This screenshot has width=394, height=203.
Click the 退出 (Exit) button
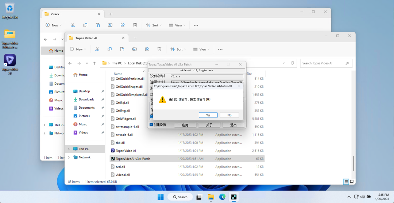(x=233, y=125)
